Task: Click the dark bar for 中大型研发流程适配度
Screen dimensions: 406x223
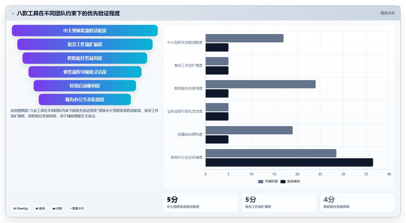Action: pyautogui.click(x=217, y=47)
